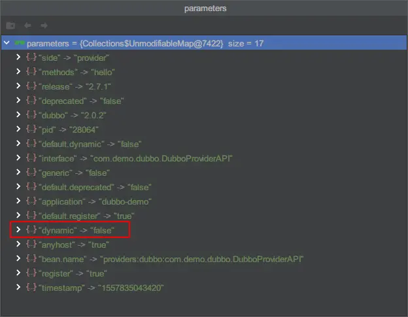Expand the "default.deprecated" entry arrow
The image size is (408, 317).
point(18,187)
